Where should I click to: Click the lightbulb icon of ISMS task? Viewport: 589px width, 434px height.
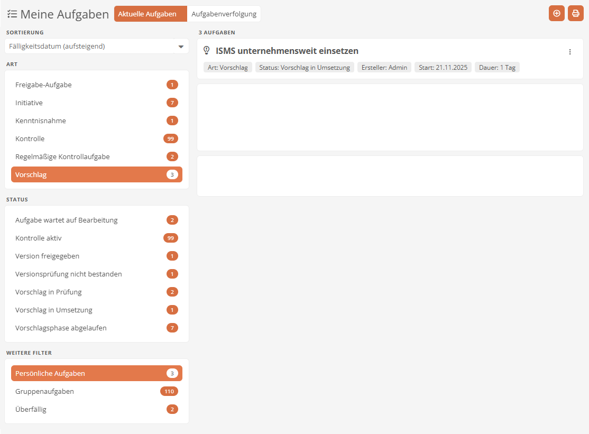(x=207, y=51)
